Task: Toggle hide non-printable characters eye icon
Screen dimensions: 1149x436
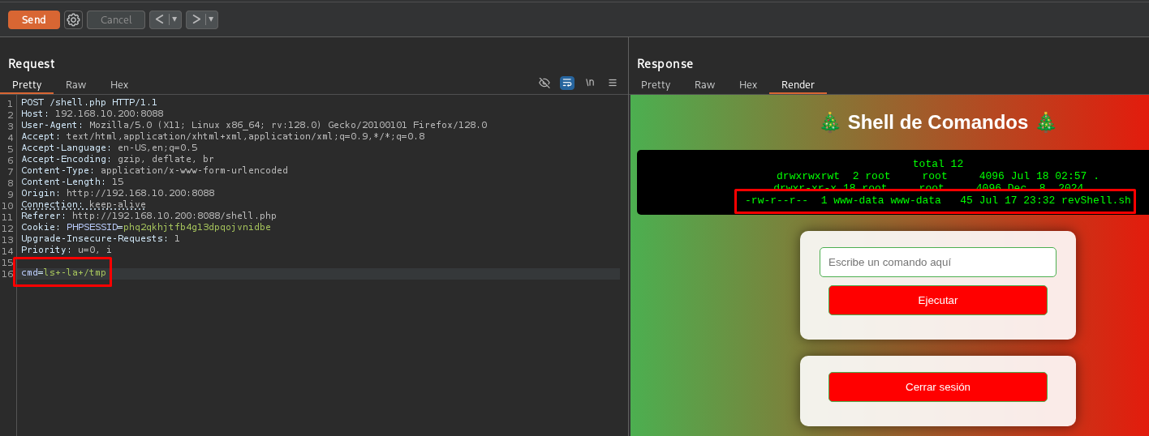Action: click(x=544, y=83)
